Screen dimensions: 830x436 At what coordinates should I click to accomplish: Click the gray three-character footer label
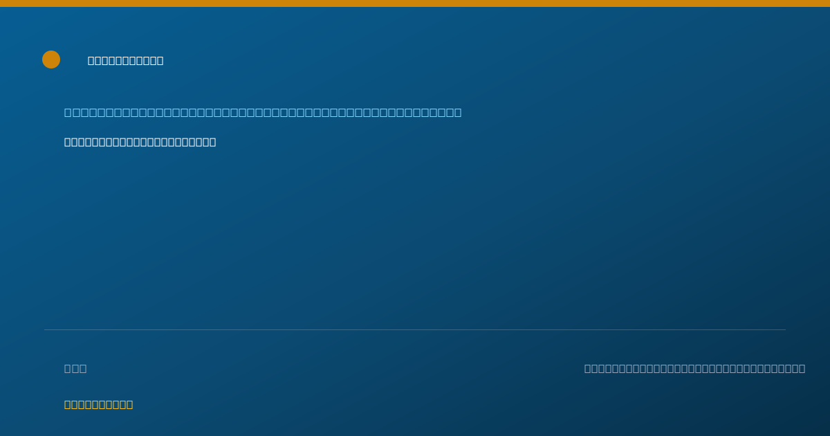[x=75, y=369]
